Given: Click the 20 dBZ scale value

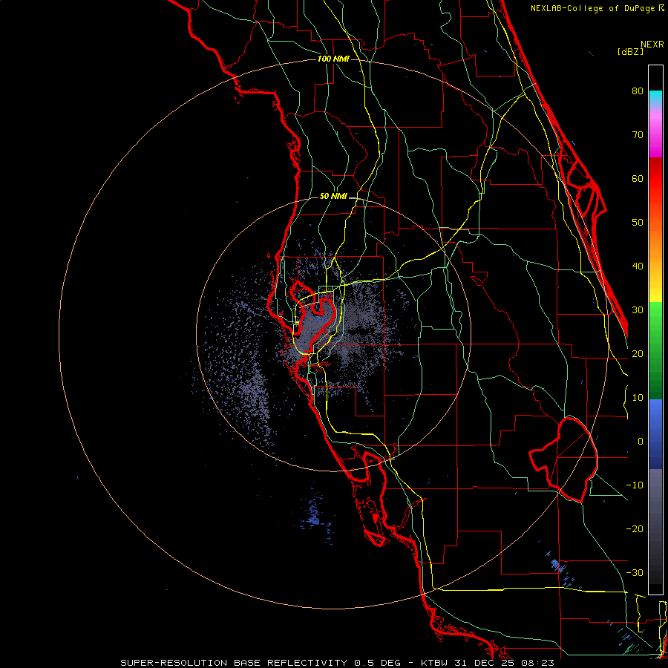Looking at the screenshot, I should coord(638,354).
